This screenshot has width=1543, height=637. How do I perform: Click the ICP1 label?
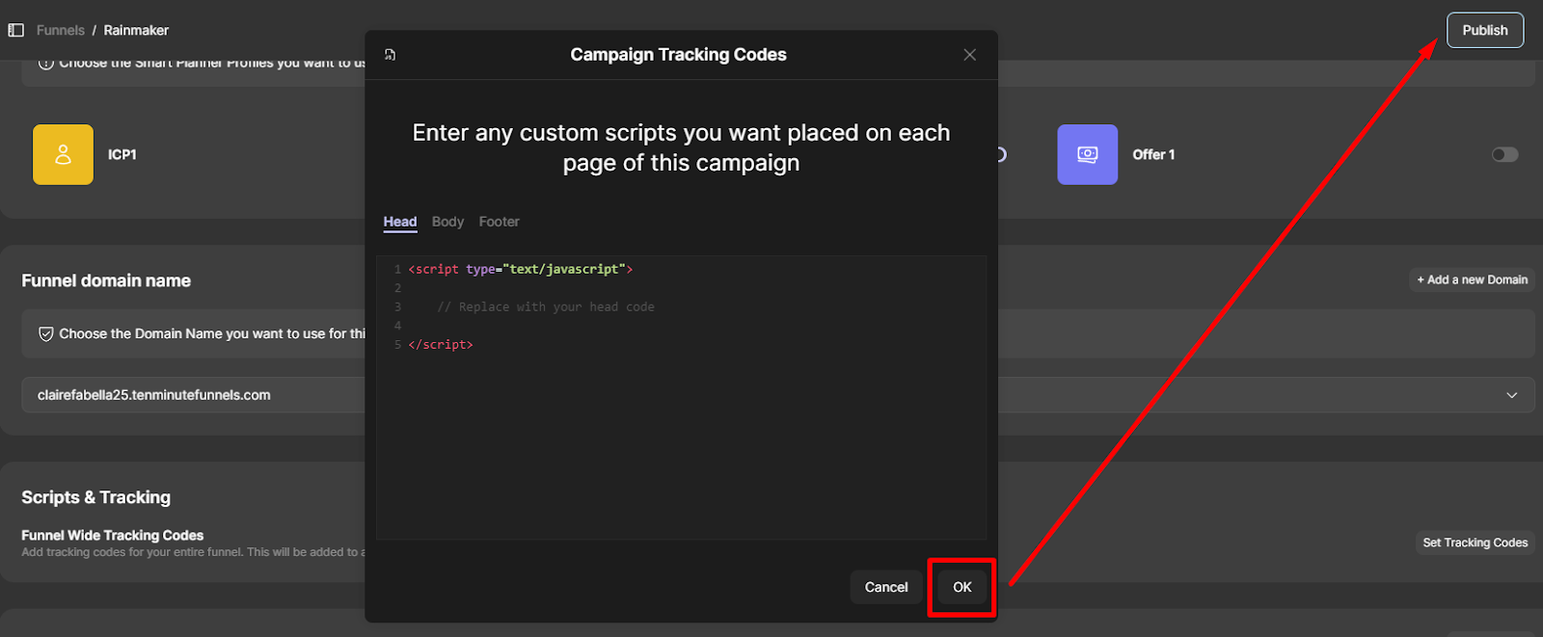[122, 154]
